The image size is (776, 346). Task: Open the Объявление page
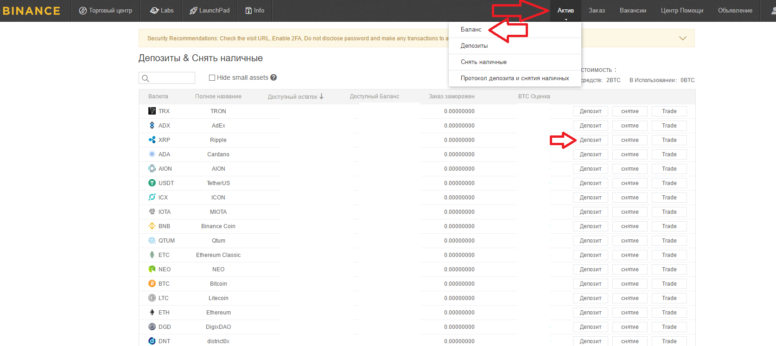(735, 11)
